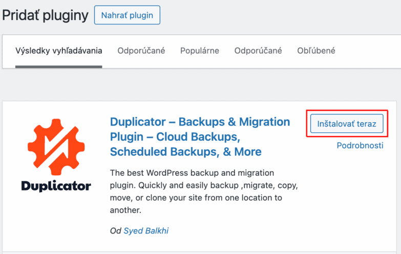Screen dimensions: 401x254
Task: Open the Syed Balkhi author link
Action: click(x=146, y=231)
